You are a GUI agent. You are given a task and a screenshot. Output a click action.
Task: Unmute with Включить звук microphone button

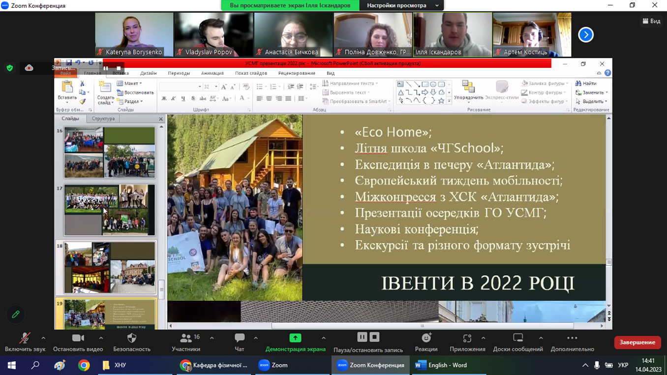pos(25,339)
